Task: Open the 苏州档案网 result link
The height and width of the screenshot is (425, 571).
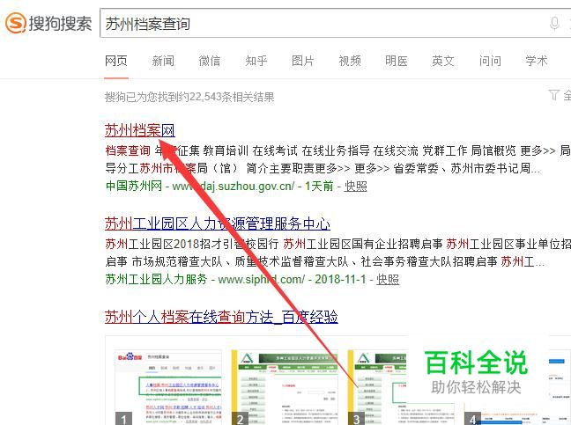Action: (140, 130)
